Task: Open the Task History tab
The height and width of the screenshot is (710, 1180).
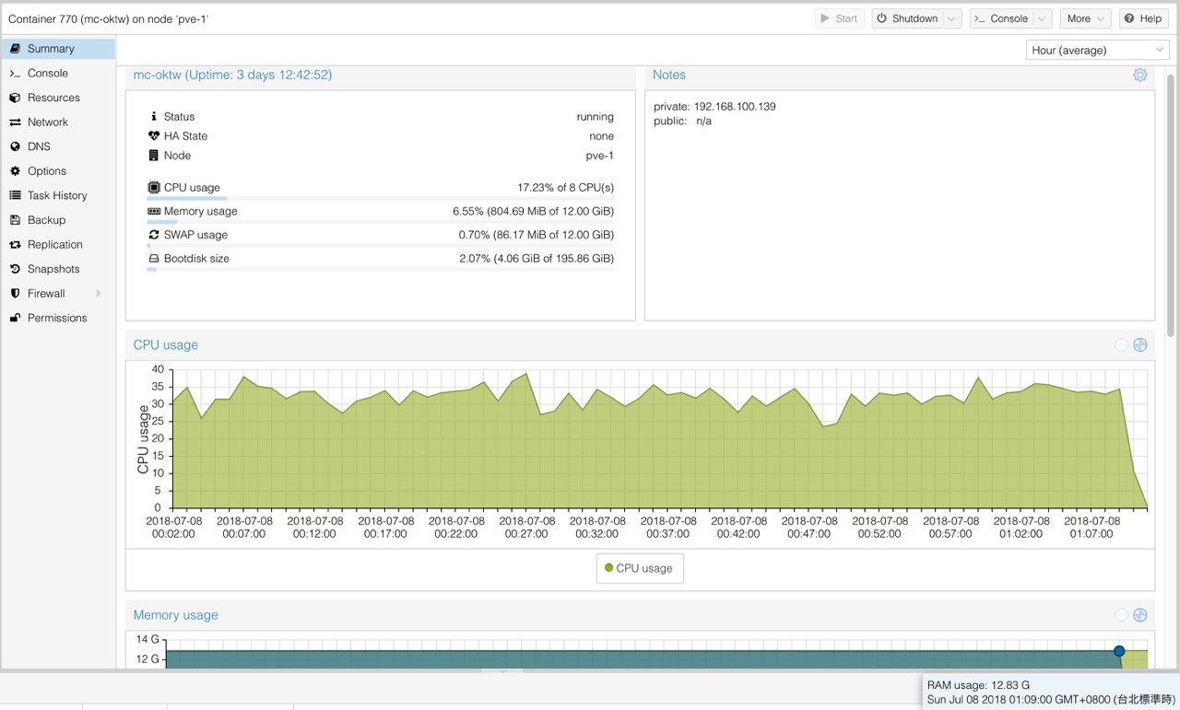Action: 59,195
